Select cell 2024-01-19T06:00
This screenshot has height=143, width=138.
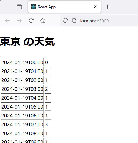click(22, 115)
